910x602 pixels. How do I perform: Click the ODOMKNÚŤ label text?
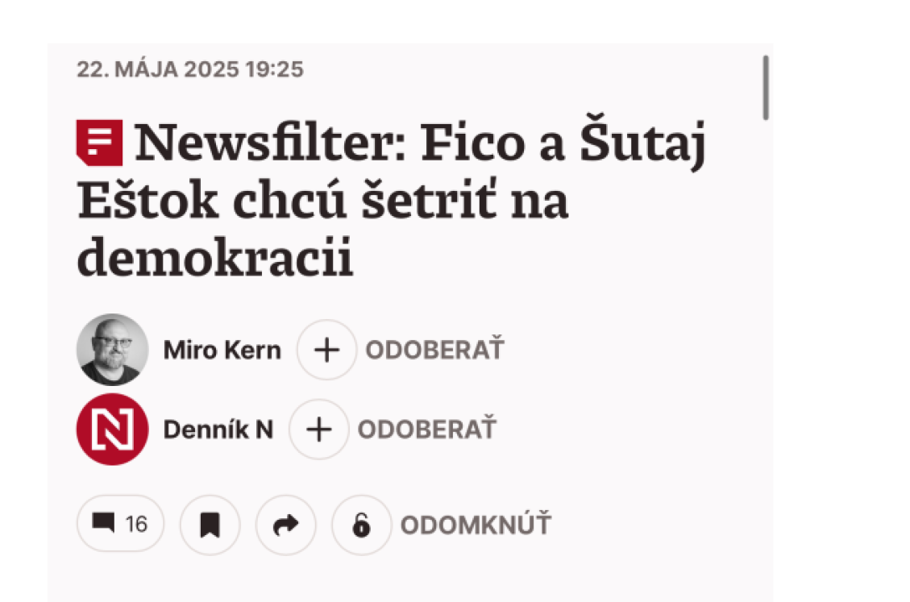coord(476,525)
